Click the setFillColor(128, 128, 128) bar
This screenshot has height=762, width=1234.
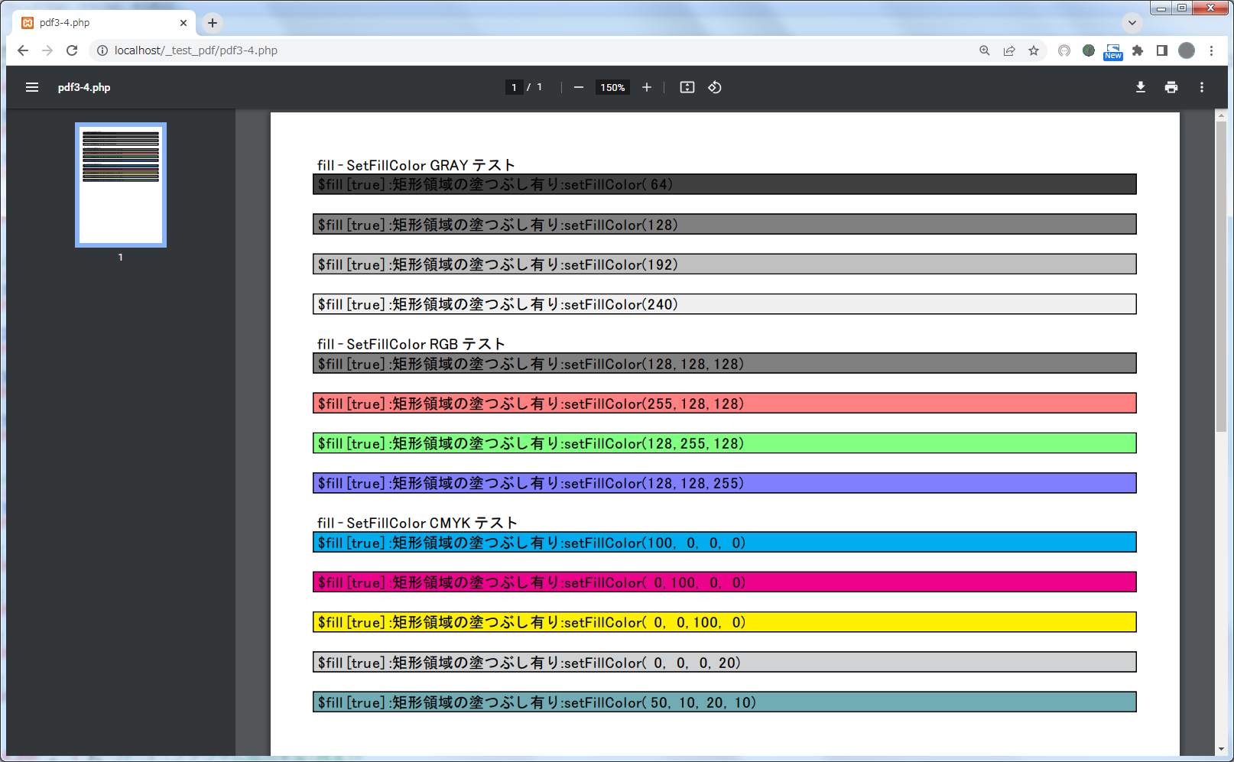click(x=725, y=363)
